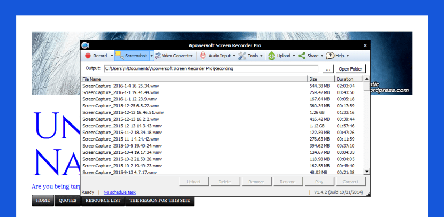The height and width of the screenshot is (217, 444).
Task: Click the Share icon in toolbar
Action: click(302, 56)
